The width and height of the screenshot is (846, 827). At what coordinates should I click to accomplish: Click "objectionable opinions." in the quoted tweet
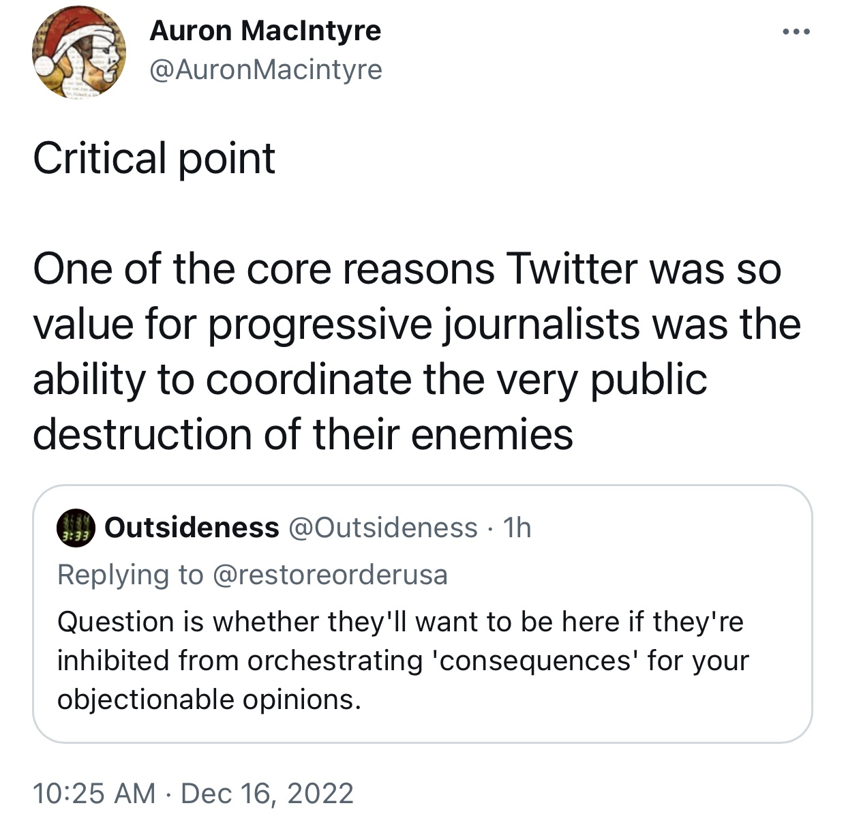(x=209, y=699)
